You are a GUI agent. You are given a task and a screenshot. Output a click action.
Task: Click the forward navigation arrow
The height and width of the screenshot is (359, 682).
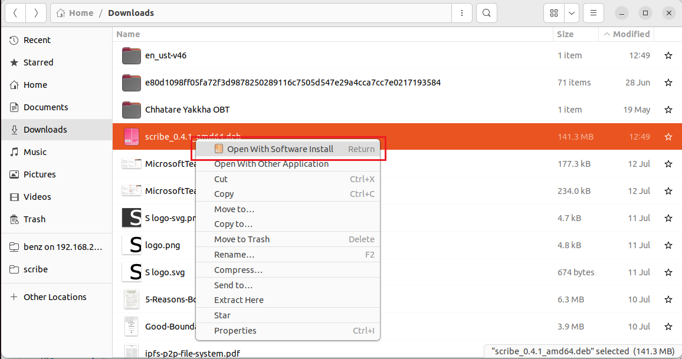click(x=36, y=13)
